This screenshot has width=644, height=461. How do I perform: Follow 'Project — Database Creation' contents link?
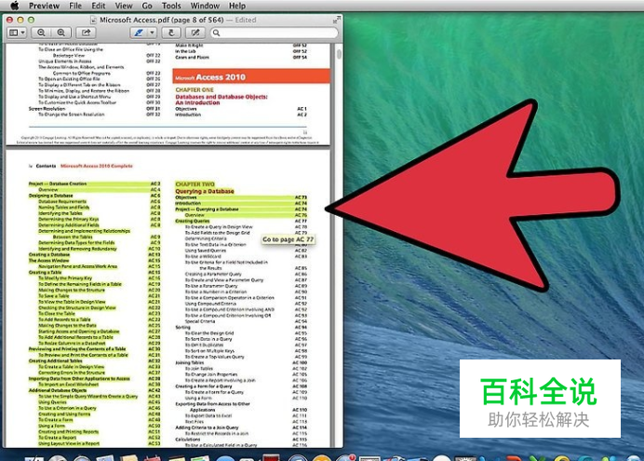pos(58,183)
